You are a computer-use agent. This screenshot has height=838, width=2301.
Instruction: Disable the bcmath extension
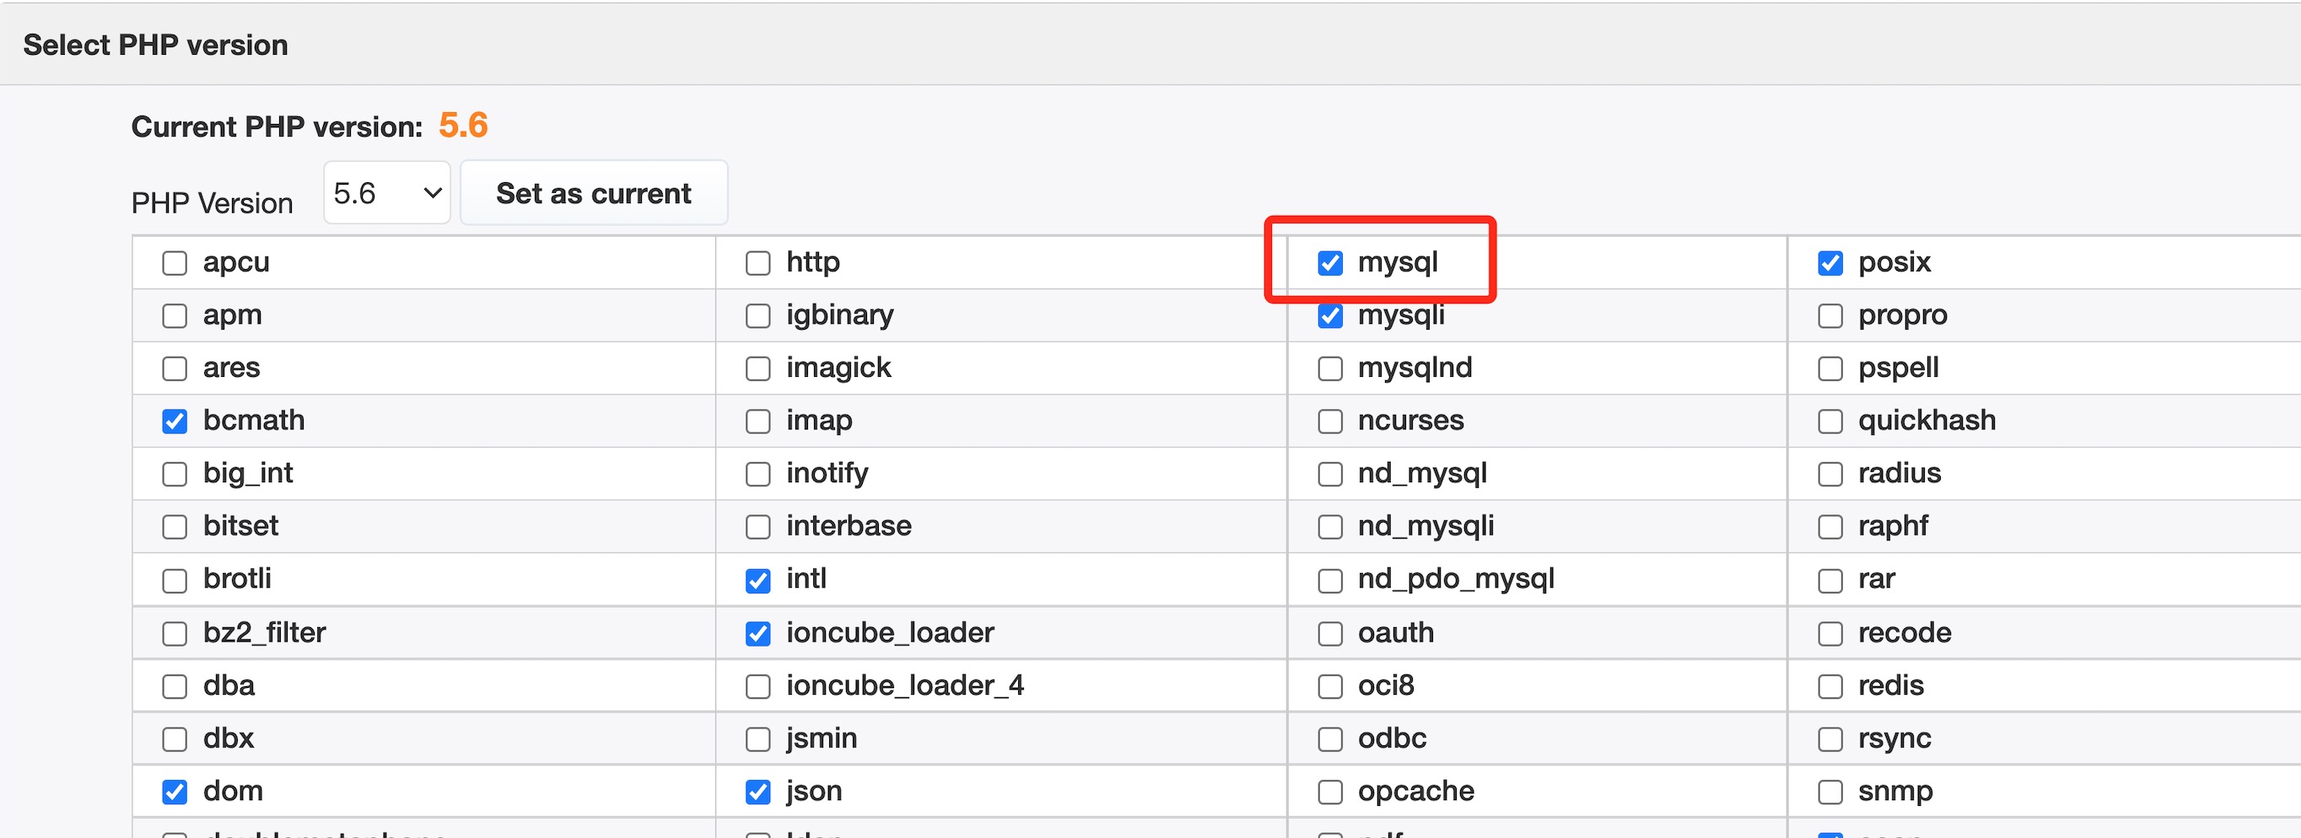[175, 422]
